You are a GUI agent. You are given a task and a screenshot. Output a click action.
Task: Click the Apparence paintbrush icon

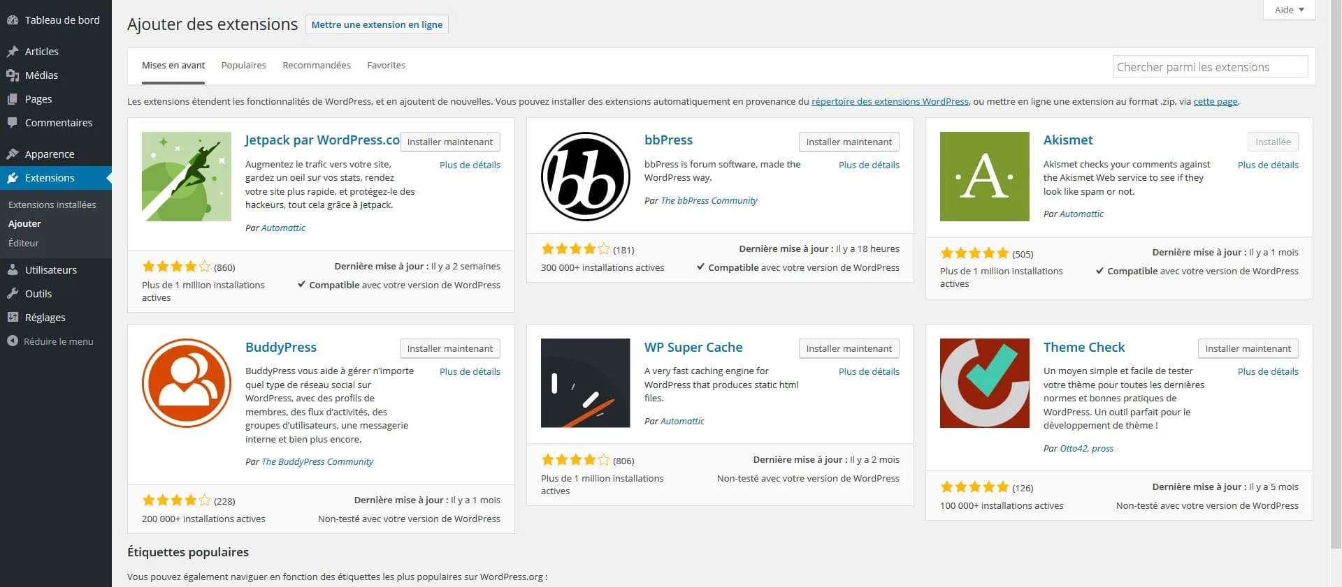pyautogui.click(x=13, y=154)
